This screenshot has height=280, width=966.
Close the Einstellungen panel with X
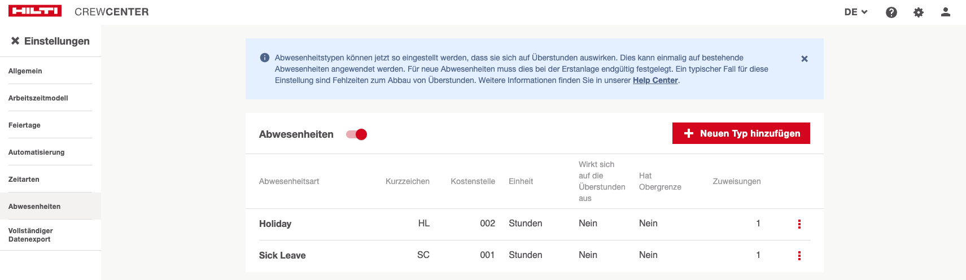[x=15, y=41]
